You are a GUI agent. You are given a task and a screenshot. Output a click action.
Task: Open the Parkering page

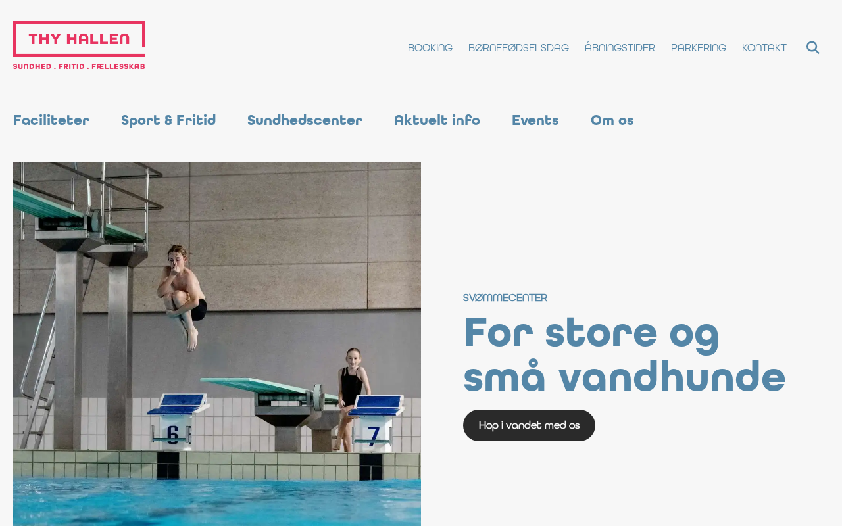pos(699,48)
